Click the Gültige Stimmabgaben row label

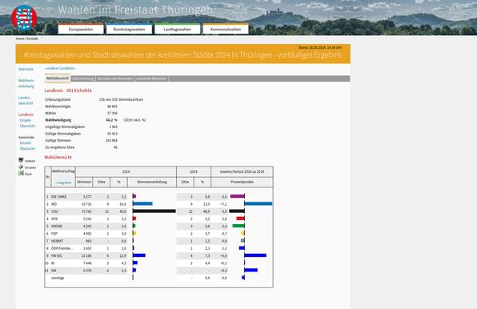[63, 134]
